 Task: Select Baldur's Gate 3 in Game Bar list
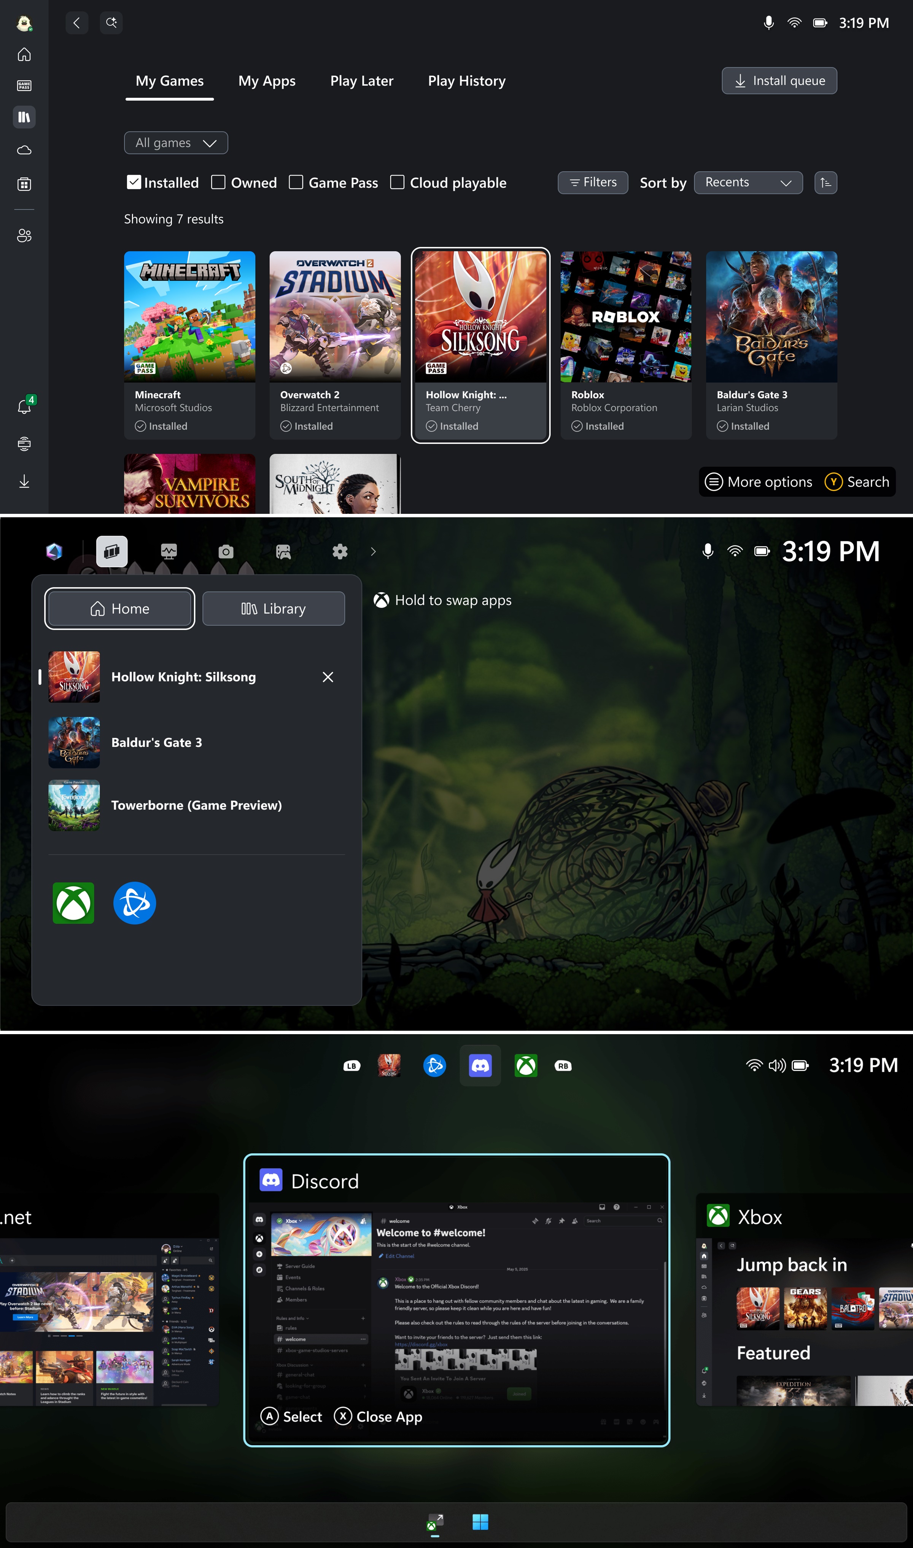pyautogui.click(x=196, y=742)
